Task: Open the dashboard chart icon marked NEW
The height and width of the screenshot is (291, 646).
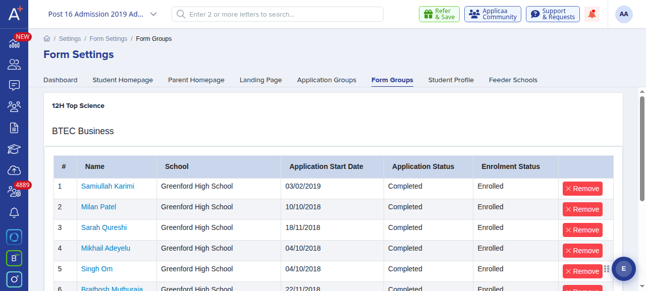Action: [14, 44]
